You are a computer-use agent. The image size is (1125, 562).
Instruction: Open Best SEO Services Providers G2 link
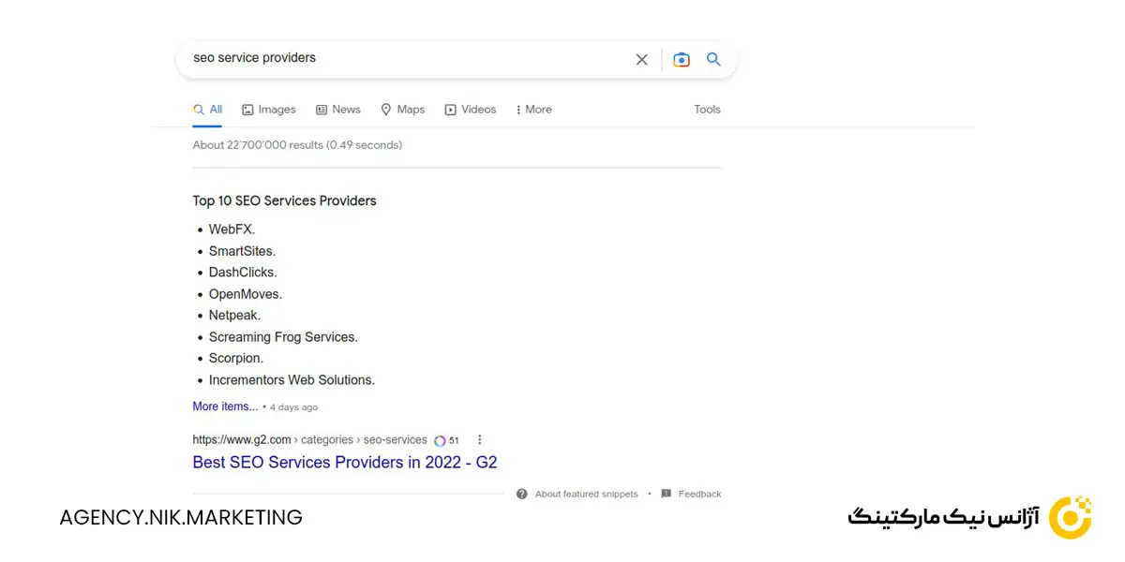344,462
